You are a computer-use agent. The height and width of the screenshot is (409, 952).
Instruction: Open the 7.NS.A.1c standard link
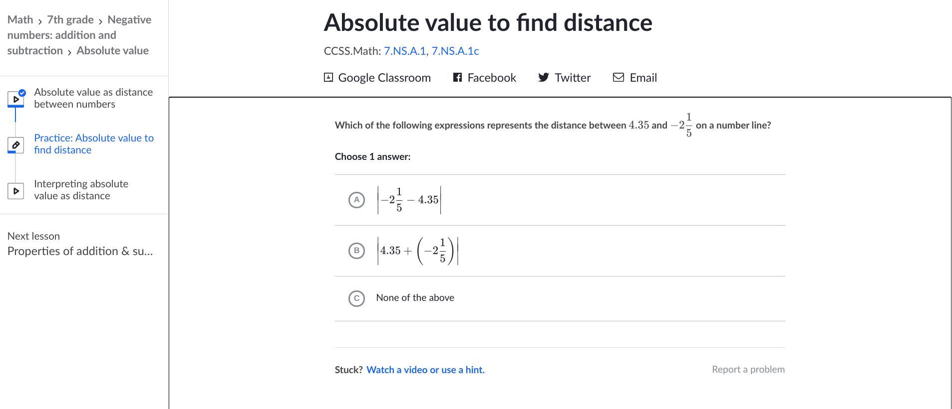[455, 51]
